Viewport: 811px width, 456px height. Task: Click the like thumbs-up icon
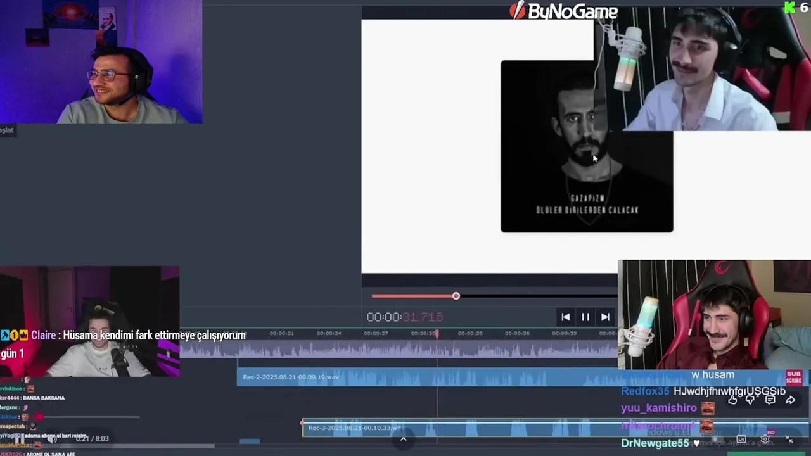pos(732,400)
